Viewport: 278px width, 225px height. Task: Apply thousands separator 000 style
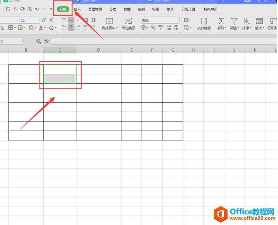coord(160,28)
